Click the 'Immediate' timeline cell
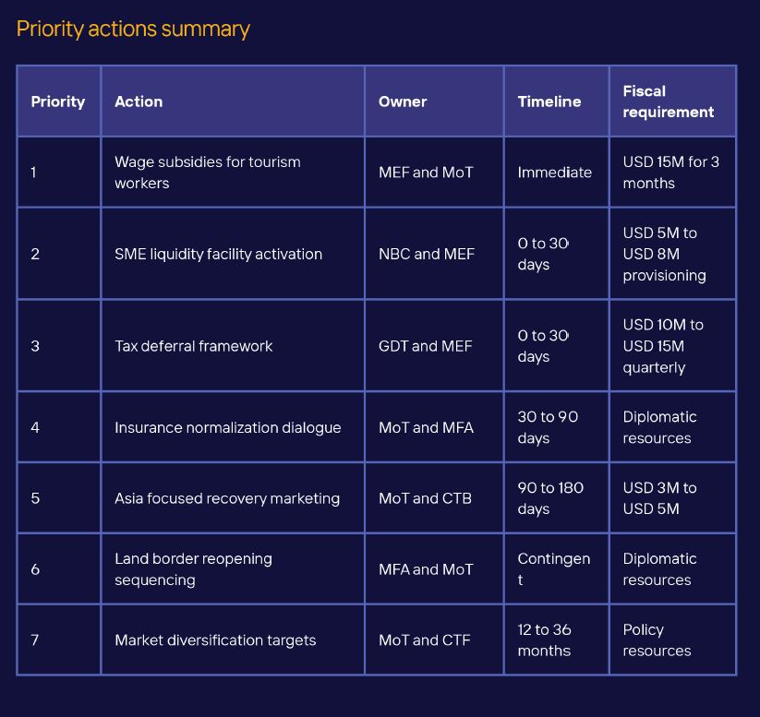The width and height of the screenshot is (760, 717). 554,173
